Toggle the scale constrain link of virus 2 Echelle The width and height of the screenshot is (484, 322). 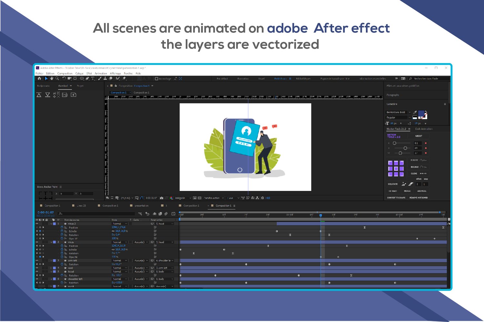pos(113,231)
